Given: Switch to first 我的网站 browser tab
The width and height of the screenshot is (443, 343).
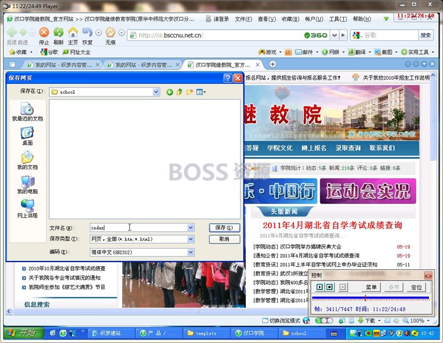Looking at the screenshot, I should 63,65.
